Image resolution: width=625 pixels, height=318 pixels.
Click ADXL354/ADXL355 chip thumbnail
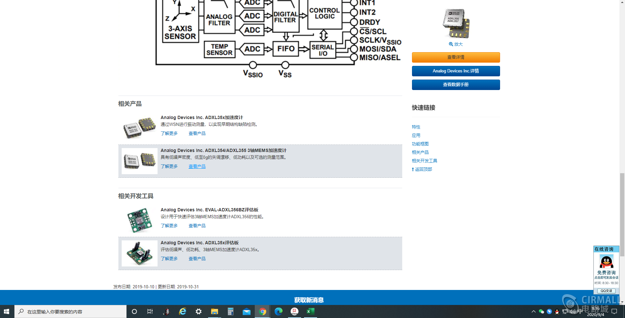point(140,161)
